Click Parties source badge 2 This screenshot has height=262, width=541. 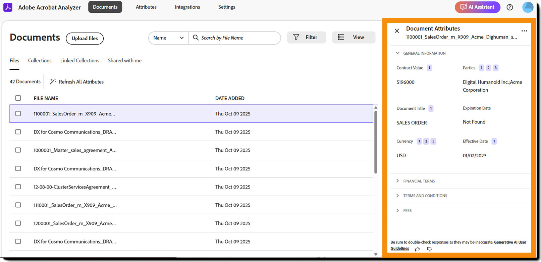pos(488,68)
